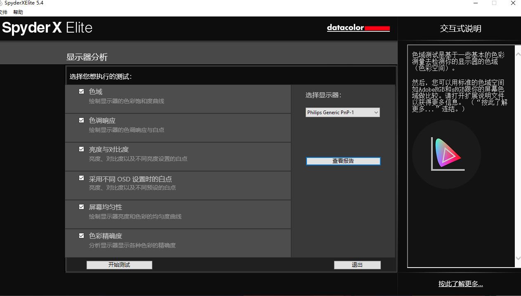Click scroll down arrow in help panel
The width and height of the screenshot is (521, 296).
tap(518, 258)
